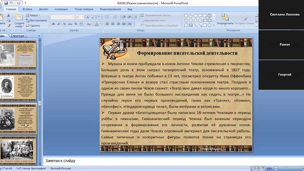Center the paragraph text
The image size is (304, 171).
coord(113,24)
